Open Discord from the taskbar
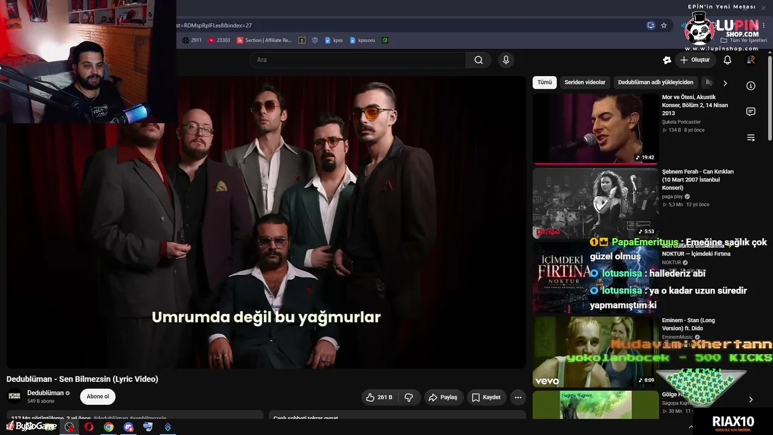 [x=128, y=427]
